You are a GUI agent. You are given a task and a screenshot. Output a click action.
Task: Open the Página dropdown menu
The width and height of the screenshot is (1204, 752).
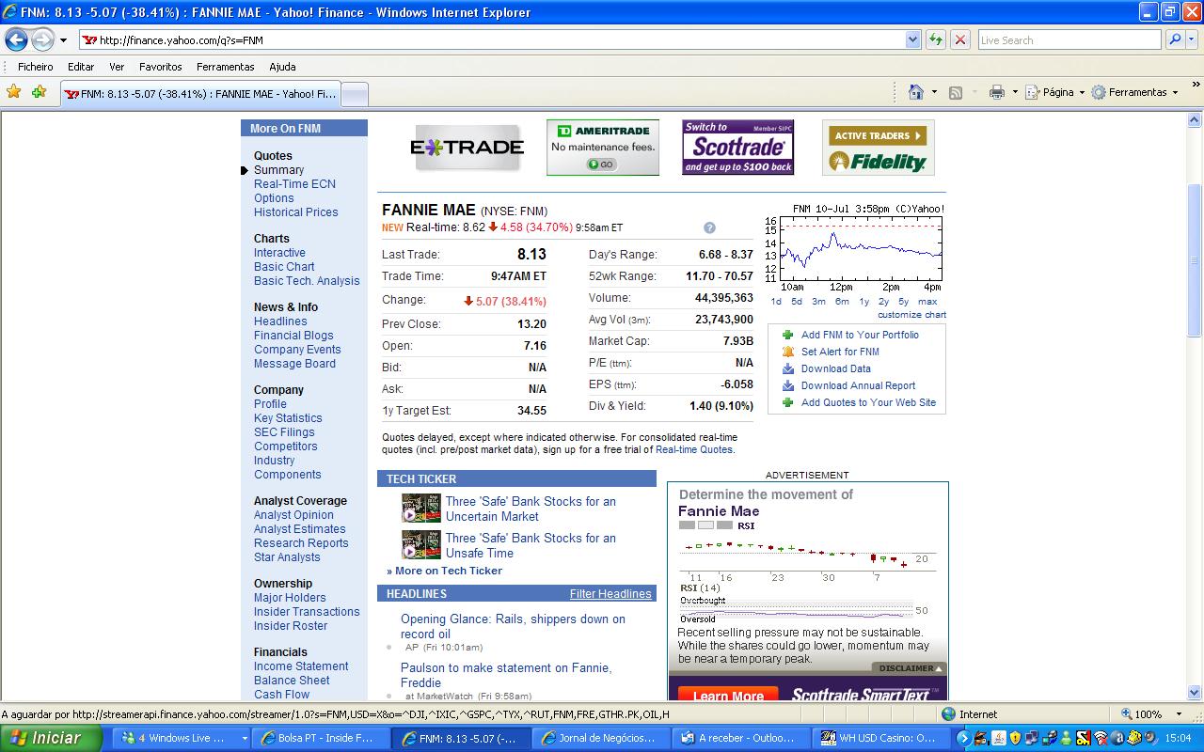click(1055, 92)
